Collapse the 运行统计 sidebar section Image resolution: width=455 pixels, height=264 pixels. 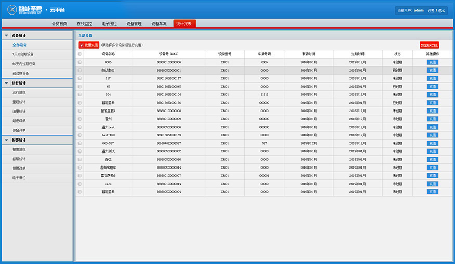coord(6,82)
